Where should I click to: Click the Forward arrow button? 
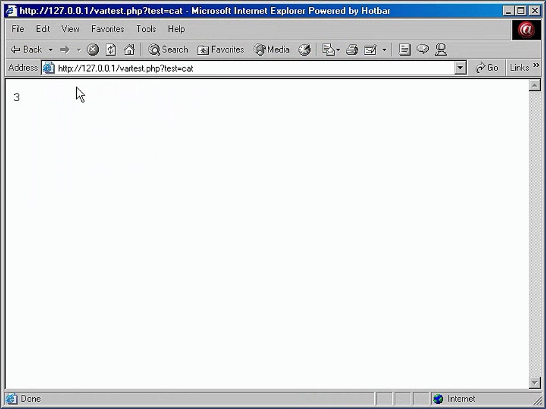point(65,50)
